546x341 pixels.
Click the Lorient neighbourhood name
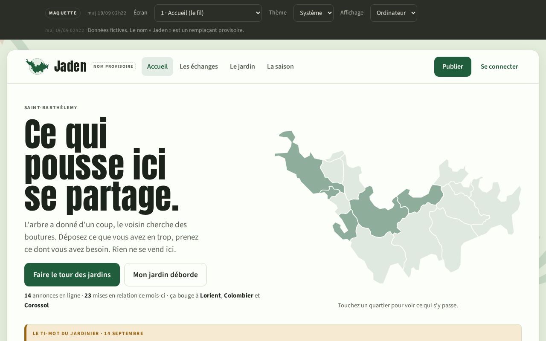pyautogui.click(x=210, y=295)
